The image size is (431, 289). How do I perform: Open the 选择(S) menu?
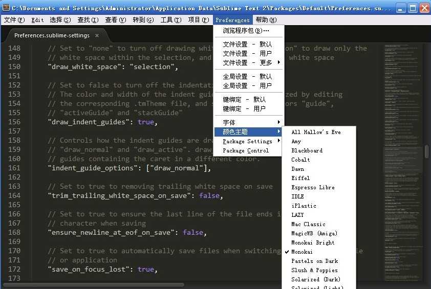coord(60,20)
